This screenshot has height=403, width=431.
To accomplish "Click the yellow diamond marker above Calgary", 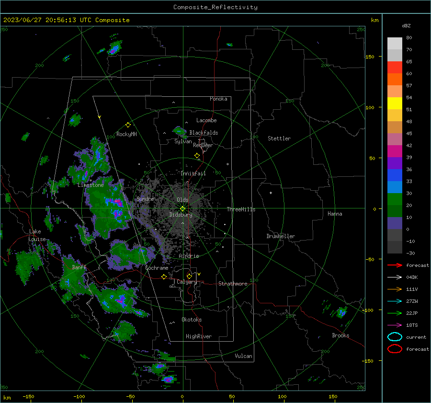I will pos(189,276).
